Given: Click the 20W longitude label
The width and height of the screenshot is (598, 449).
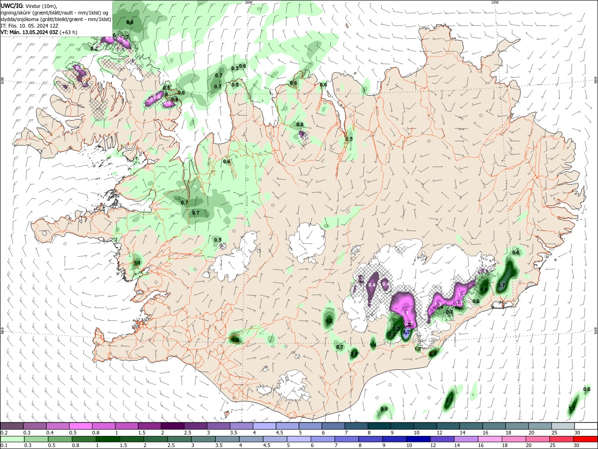Looking at the screenshot, I should [x=249, y=2].
